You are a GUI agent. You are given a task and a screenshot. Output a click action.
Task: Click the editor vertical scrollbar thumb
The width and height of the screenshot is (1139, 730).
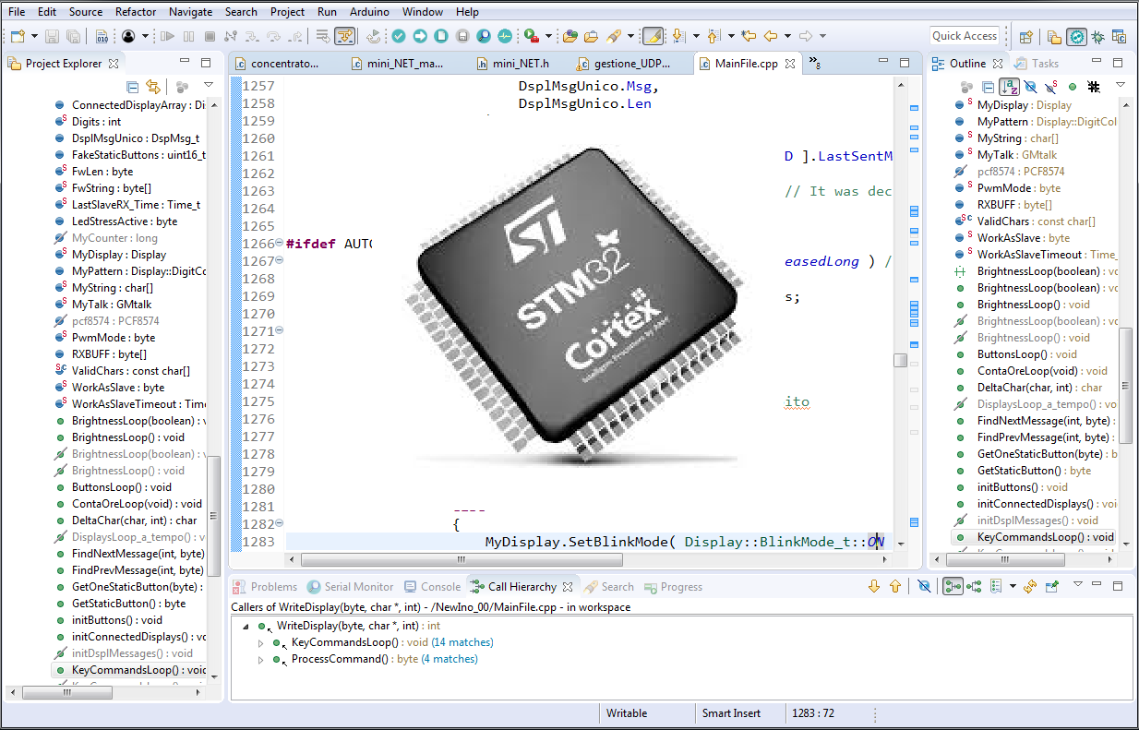pyautogui.click(x=901, y=360)
